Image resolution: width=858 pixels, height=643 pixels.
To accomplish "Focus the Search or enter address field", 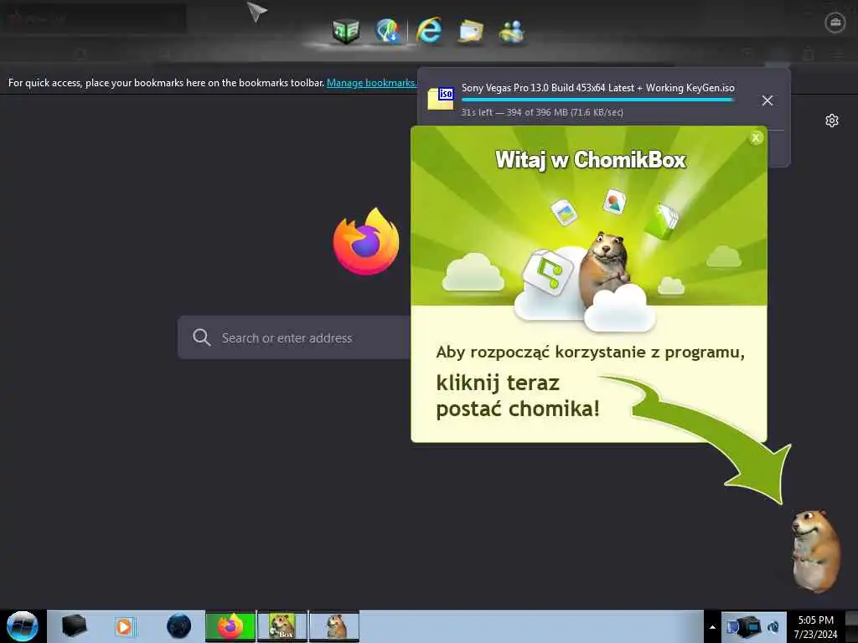I will click(x=294, y=337).
